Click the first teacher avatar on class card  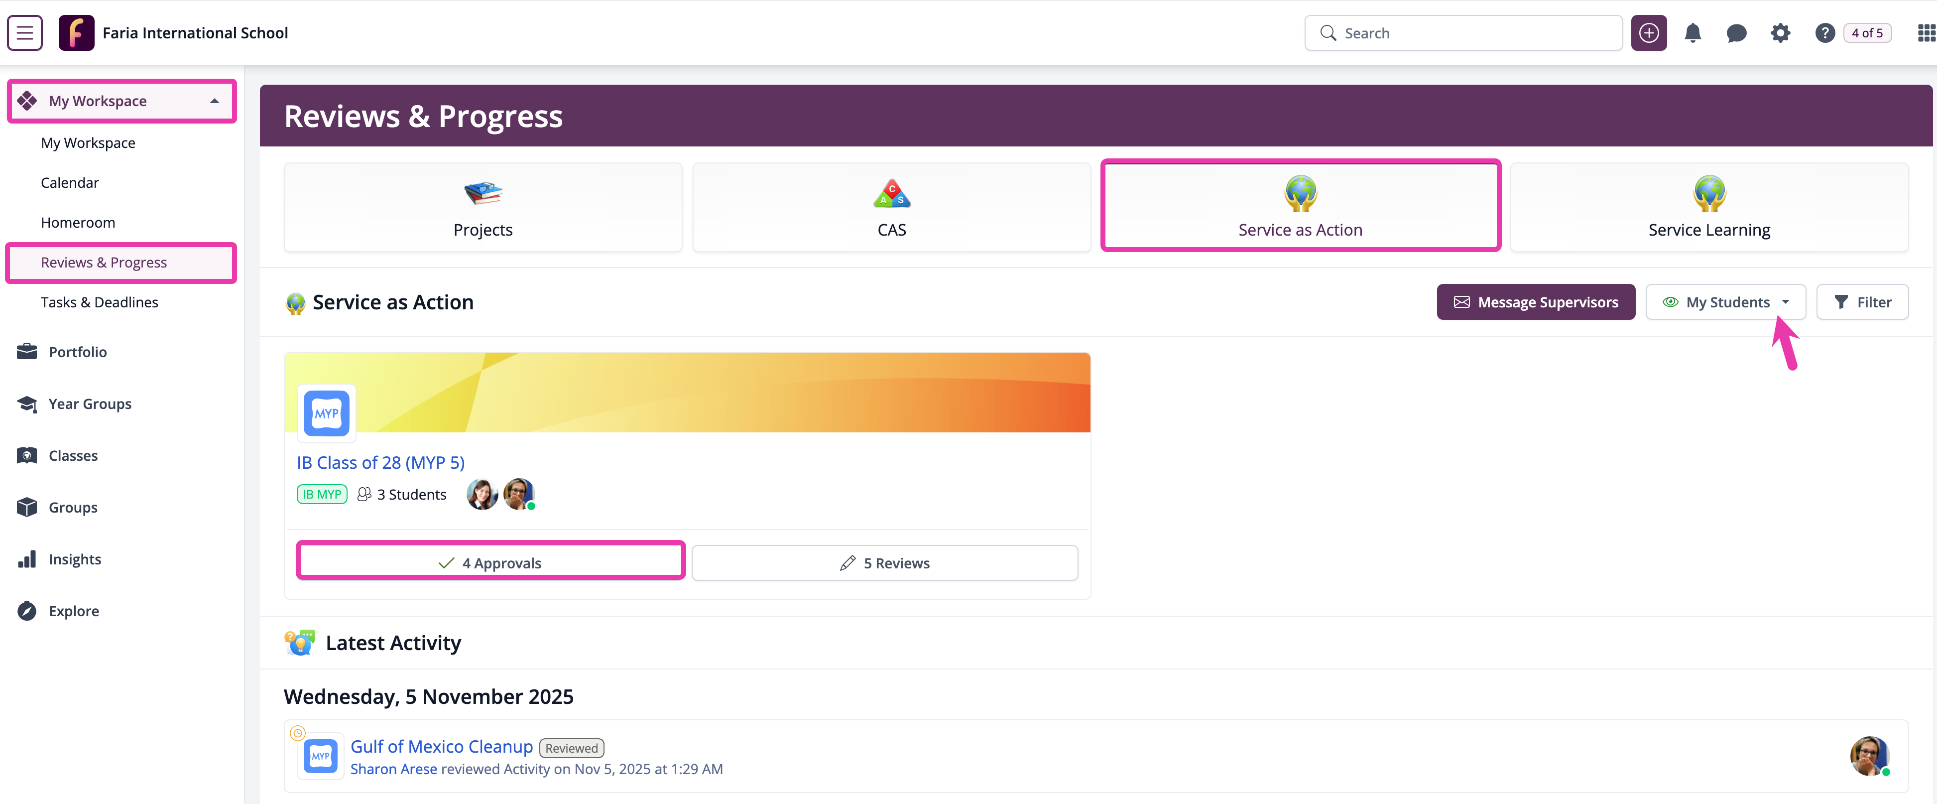pos(482,494)
